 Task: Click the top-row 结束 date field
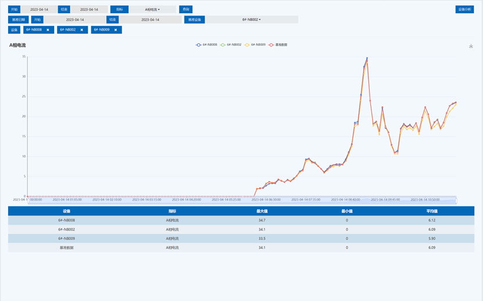[x=89, y=9]
